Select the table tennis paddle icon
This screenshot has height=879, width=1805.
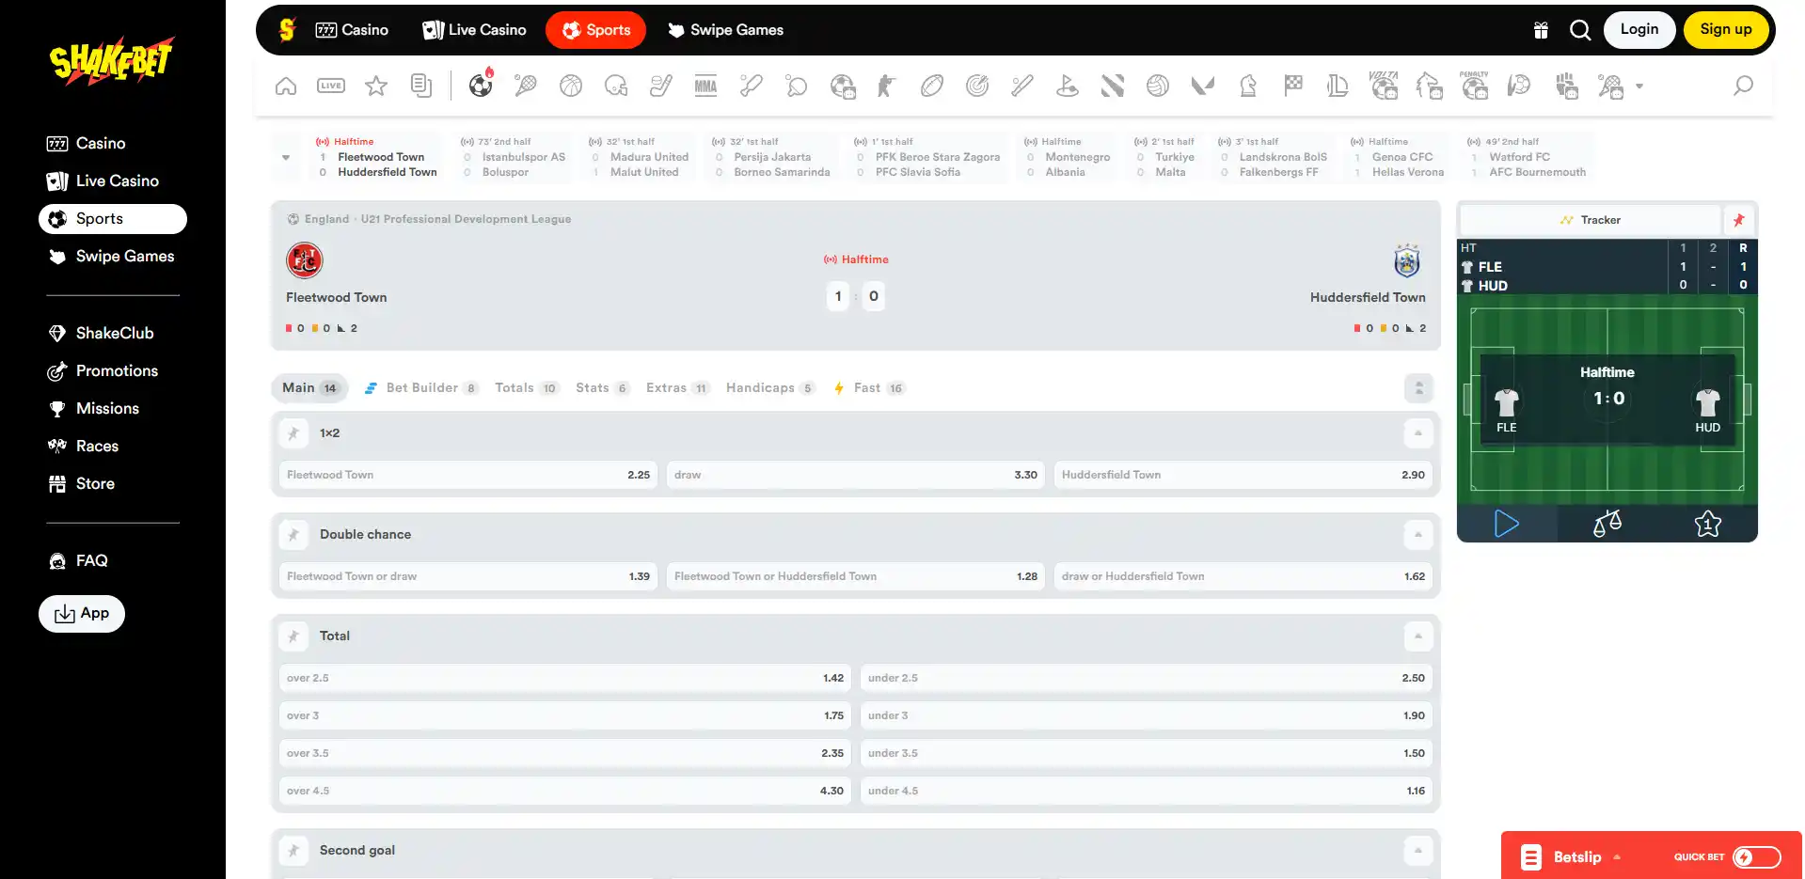pos(797,86)
